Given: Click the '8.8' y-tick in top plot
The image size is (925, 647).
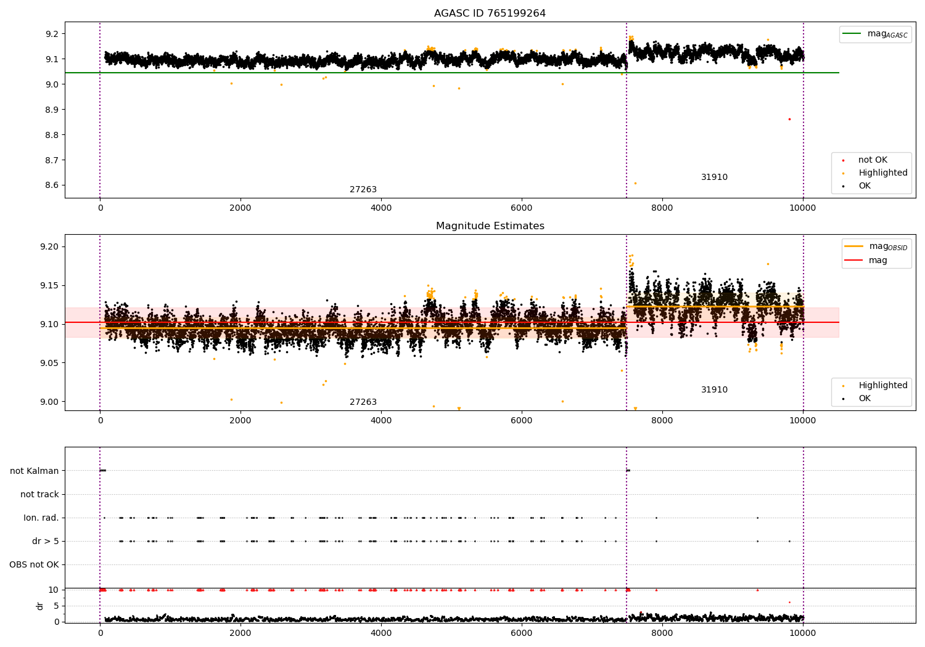Looking at the screenshot, I should (52, 135).
